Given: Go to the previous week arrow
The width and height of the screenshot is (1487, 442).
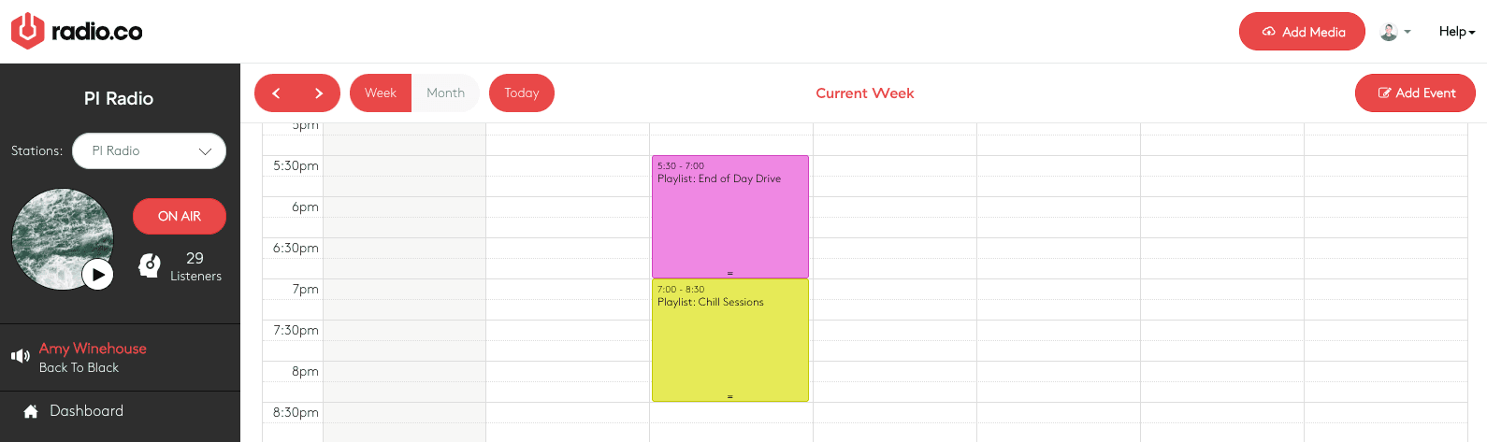Looking at the screenshot, I should pos(276,93).
